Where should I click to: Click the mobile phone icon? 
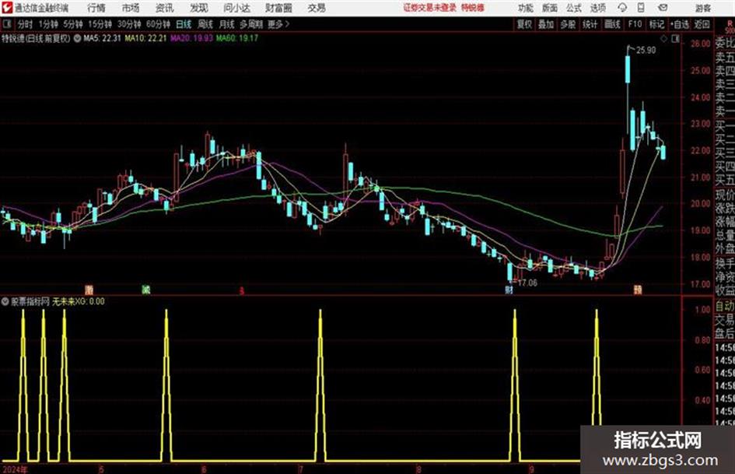tap(641, 8)
